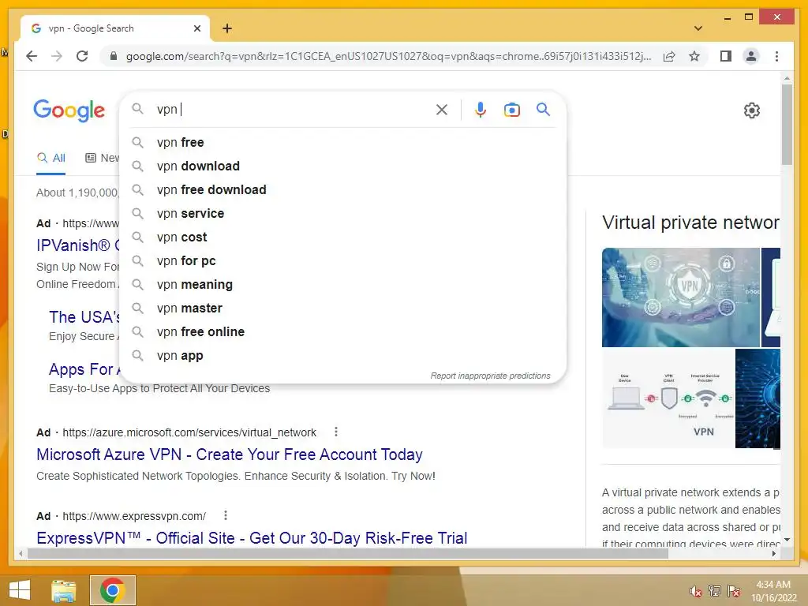Image resolution: width=808 pixels, height=606 pixels.
Task: View site info via the padlock icon
Action: point(114,56)
